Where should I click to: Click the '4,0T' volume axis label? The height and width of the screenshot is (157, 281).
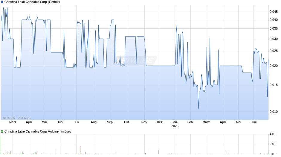point(273,134)
